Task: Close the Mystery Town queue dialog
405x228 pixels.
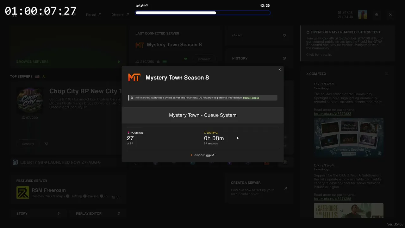Action: [280, 70]
